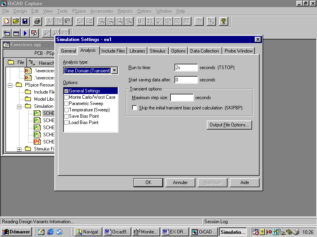Open a file using the folder icon
Image resolution: width=317 pixels, height=237 pixels.
click(x=16, y=21)
